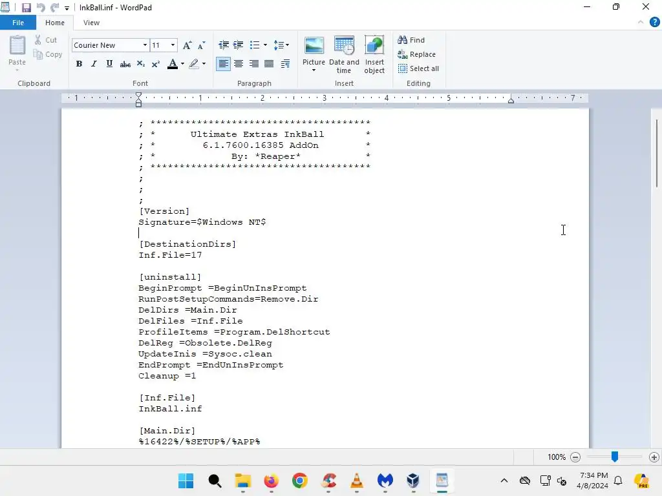Open Customize Quick Access Toolbar dropdown
This screenshot has width=662, height=496.
(67, 8)
